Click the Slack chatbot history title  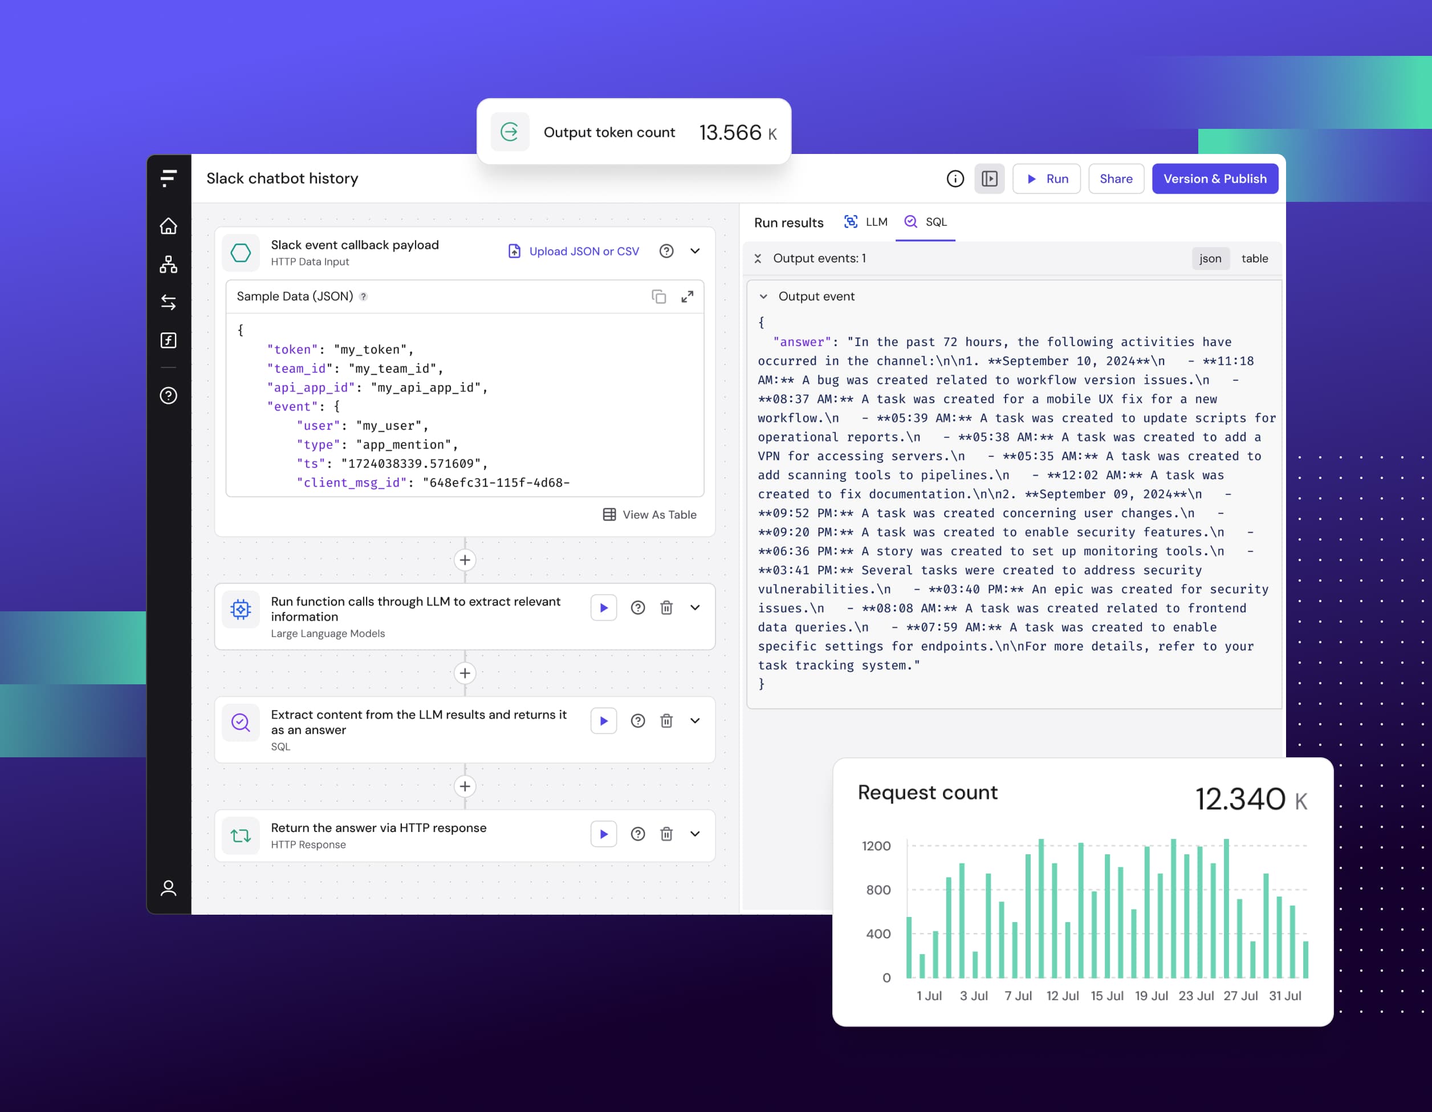click(x=283, y=178)
